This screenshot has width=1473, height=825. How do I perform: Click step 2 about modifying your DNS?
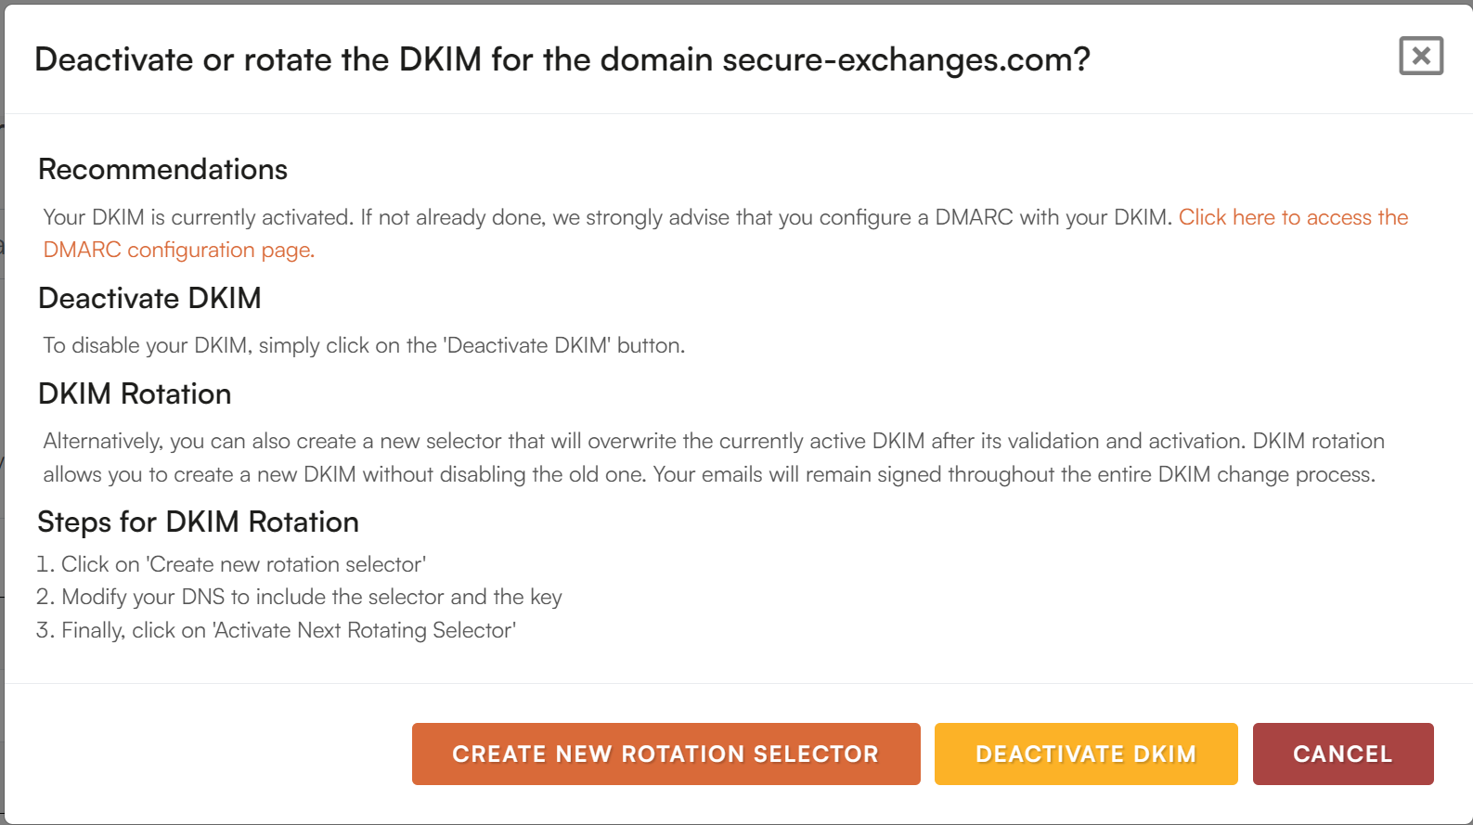click(x=299, y=597)
